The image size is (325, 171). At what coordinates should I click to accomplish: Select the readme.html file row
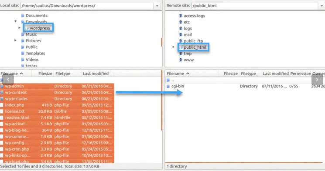57,117
